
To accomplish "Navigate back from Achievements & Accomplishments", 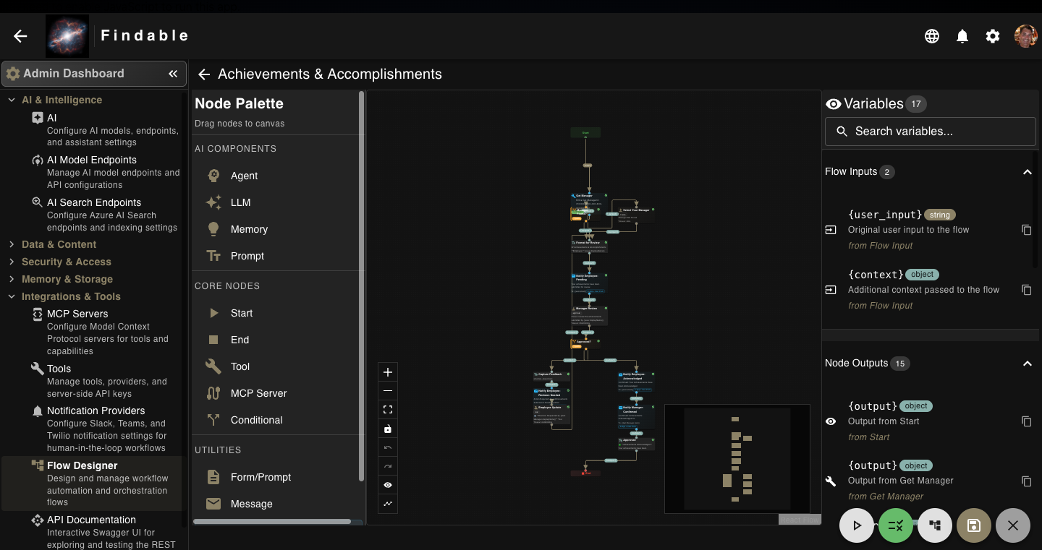I will pyautogui.click(x=203, y=74).
